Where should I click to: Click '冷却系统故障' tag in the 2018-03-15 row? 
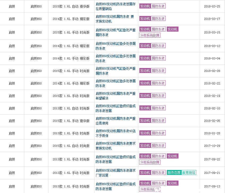coord(150,35)
